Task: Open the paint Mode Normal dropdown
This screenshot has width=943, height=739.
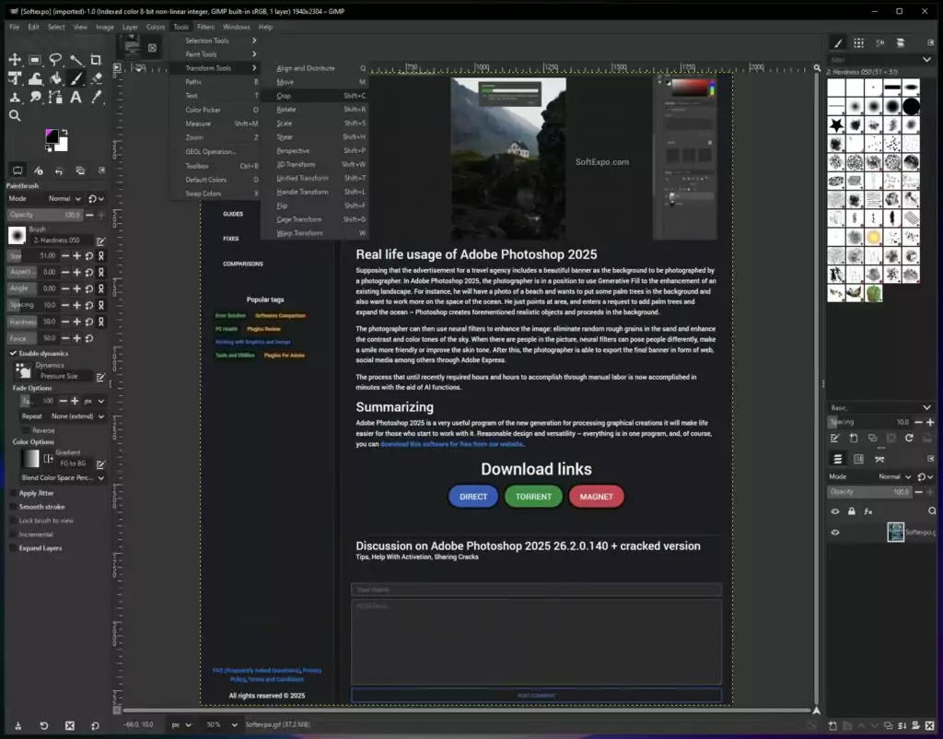Action: click(64, 198)
